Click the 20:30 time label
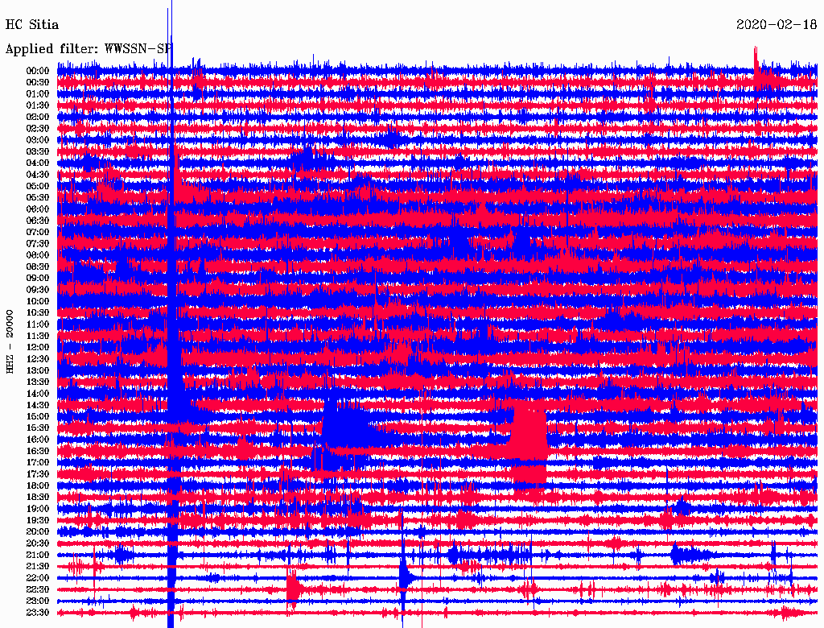 click(38, 543)
